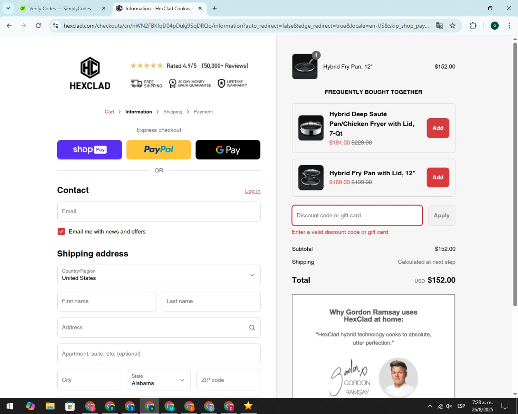Open Microsoft Store from taskbar
Viewport: 518px width, 414px height.
(70, 406)
